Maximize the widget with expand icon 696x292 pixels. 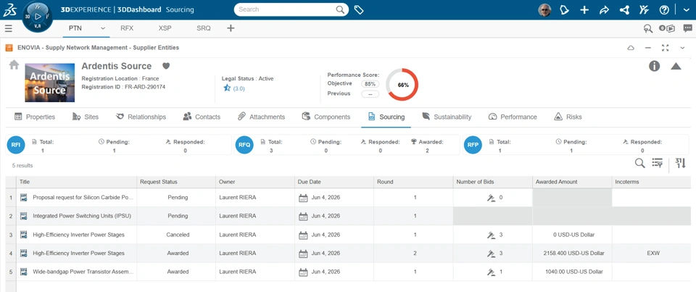(665, 48)
